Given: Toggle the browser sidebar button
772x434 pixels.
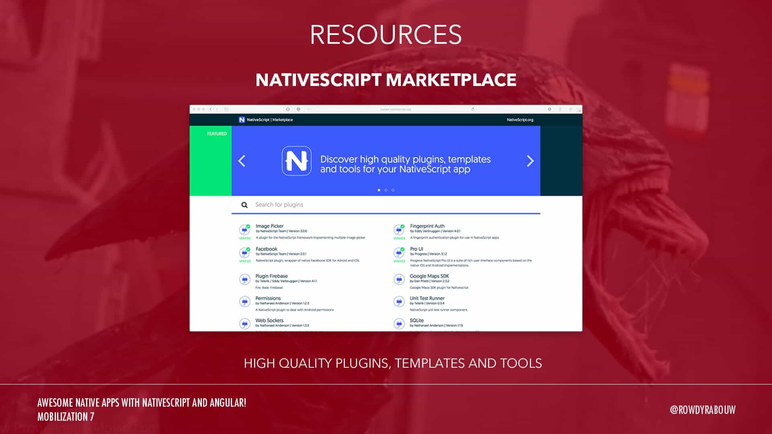Looking at the screenshot, I should [226, 109].
